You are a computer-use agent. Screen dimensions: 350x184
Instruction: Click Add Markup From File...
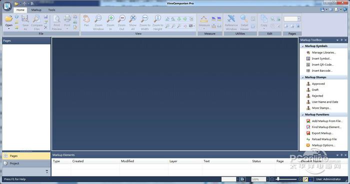(x=327, y=121)
